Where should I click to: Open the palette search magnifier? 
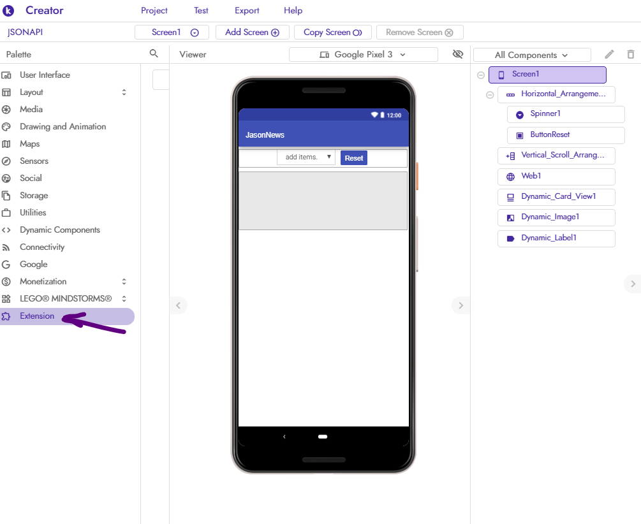click(x=154, y=54)
